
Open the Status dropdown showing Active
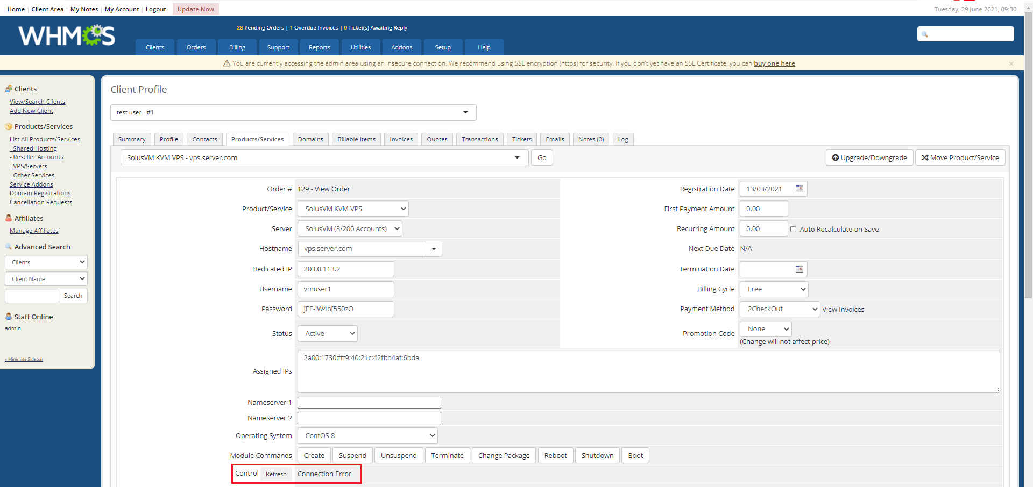[328, 334]
